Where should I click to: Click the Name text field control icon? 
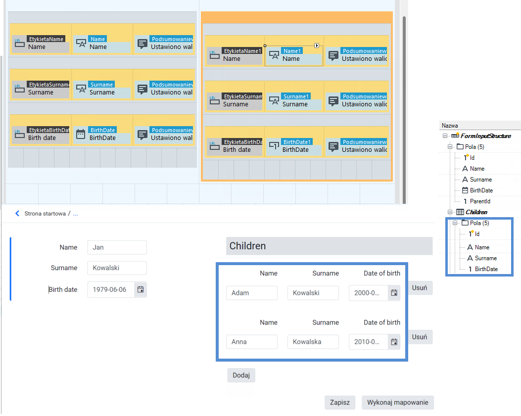(x=81, y=43)
